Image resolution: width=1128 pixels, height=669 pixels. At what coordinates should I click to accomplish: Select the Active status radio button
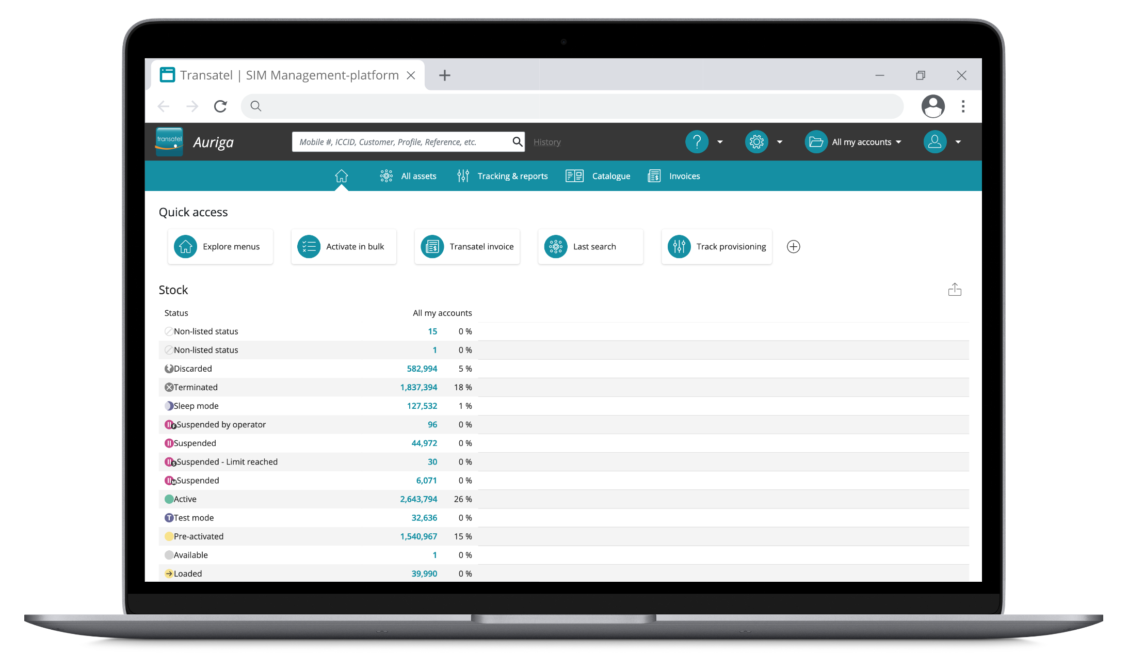point(168,499)
